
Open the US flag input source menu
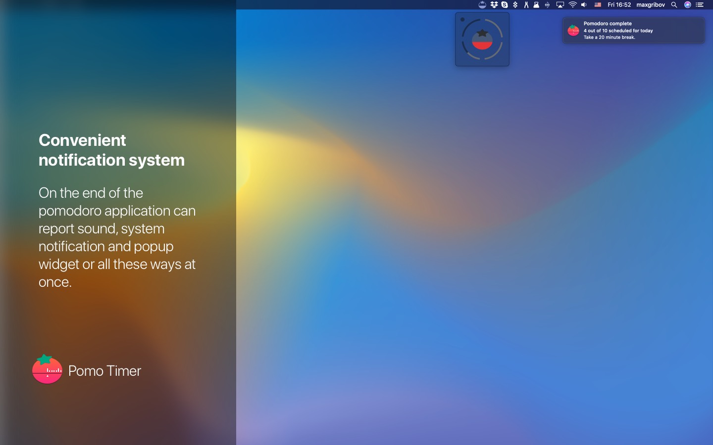pos(598,5)
